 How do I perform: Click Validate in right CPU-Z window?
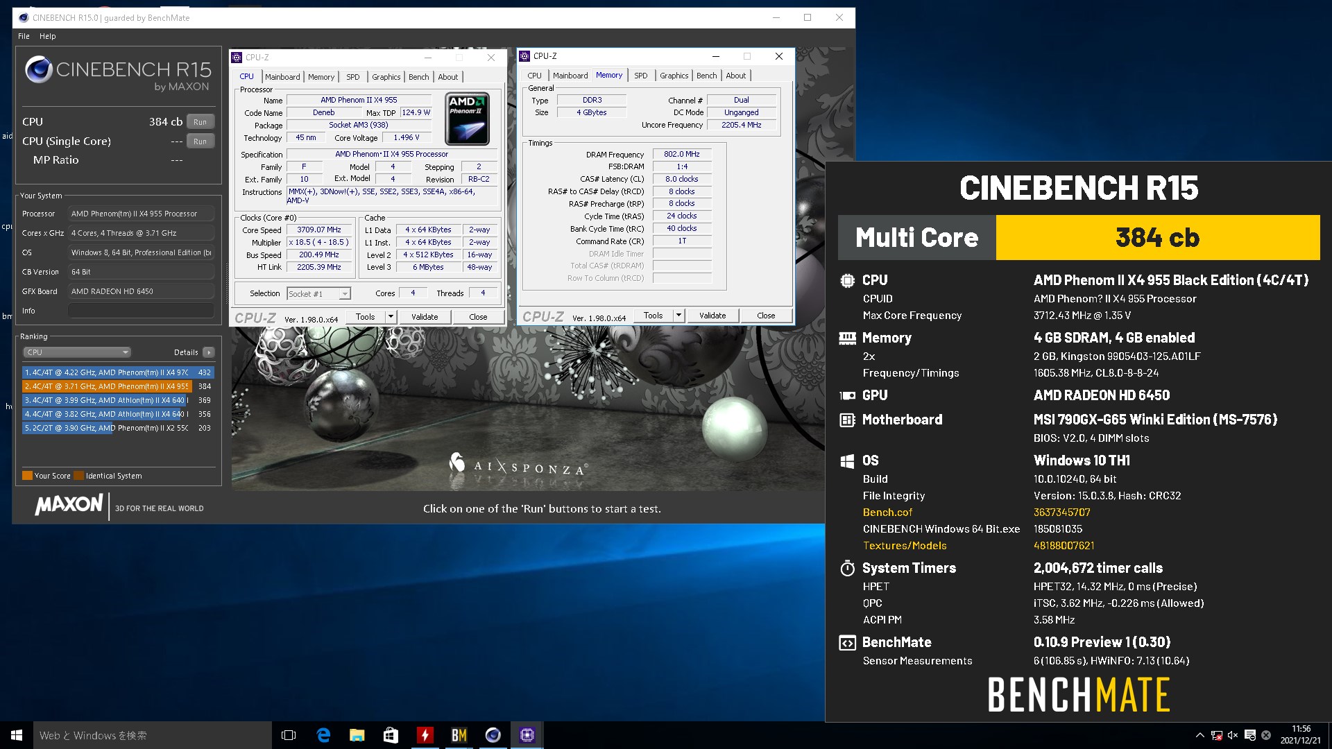click(x=712, y=316)
